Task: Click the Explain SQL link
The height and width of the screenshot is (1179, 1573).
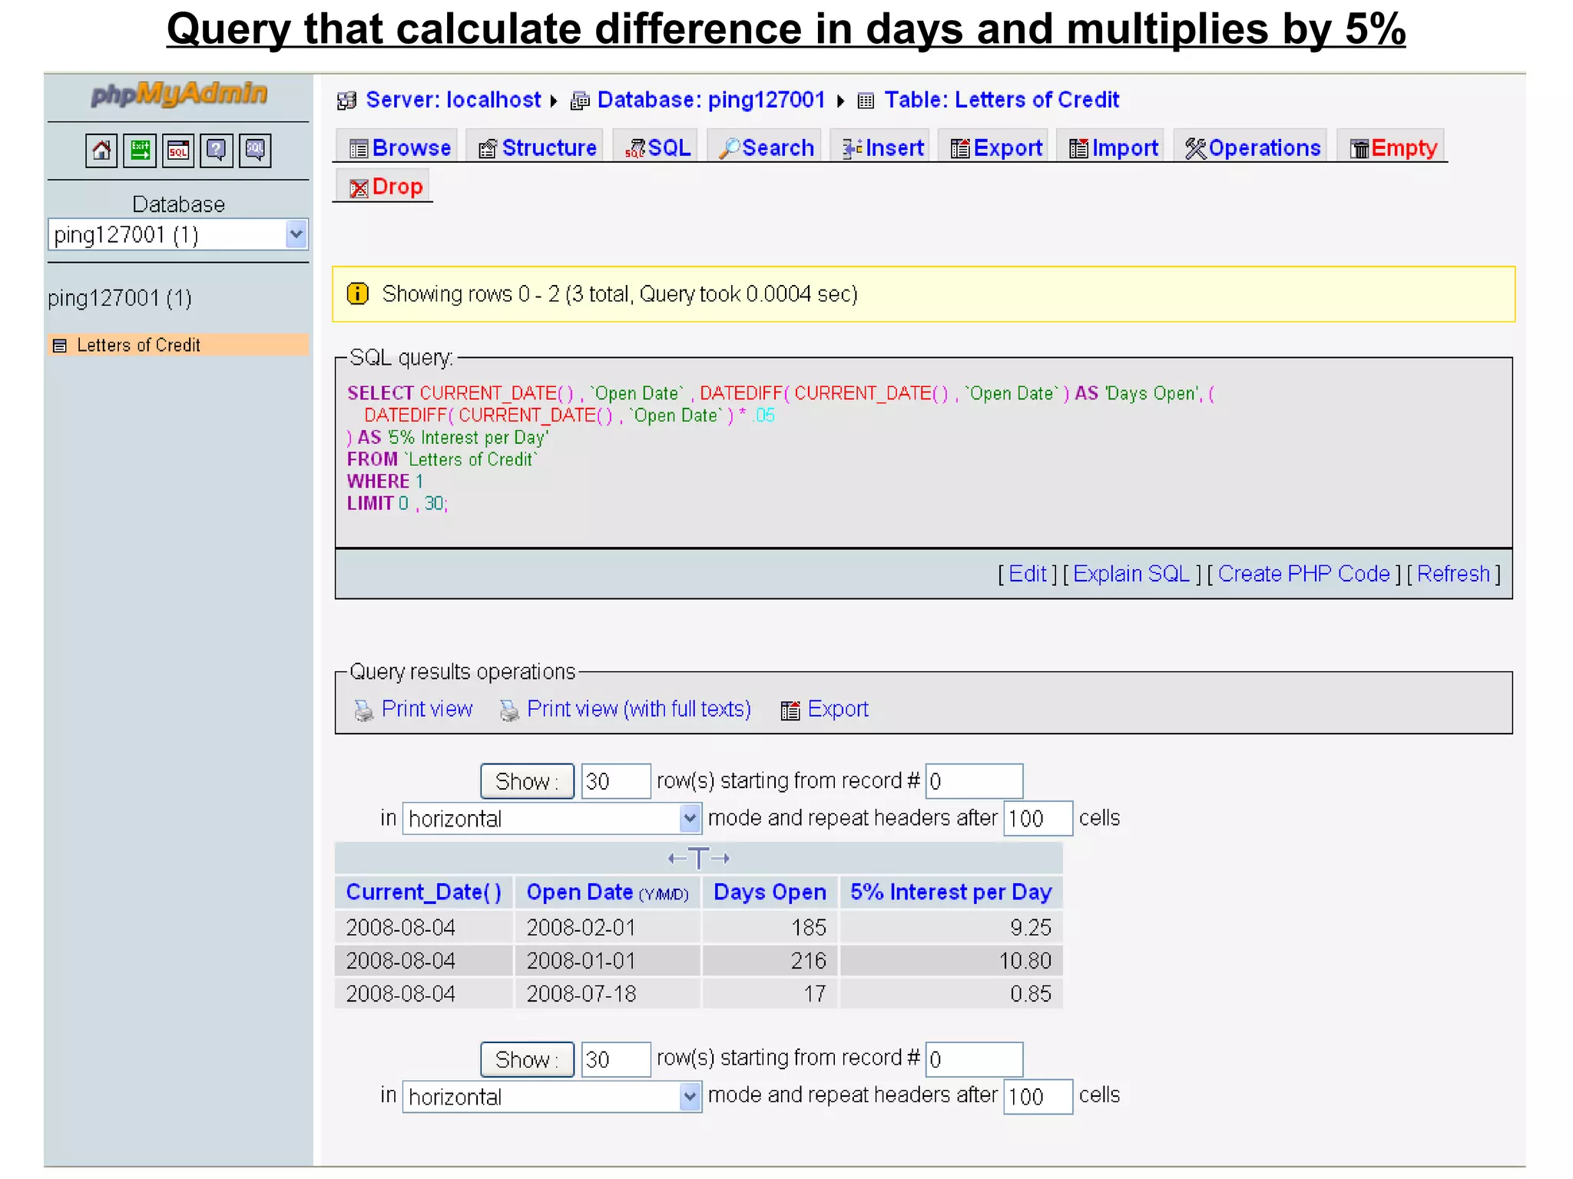Action: (x=1131, y=574)
